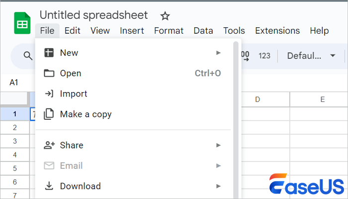Select Make a copy
Image resolution: width=348 pixels, height=199 pixels.
click(133, 114)
